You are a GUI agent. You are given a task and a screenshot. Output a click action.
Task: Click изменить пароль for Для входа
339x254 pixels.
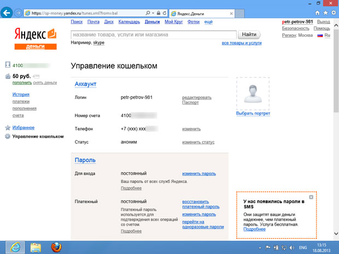click(x=199, y=174)
